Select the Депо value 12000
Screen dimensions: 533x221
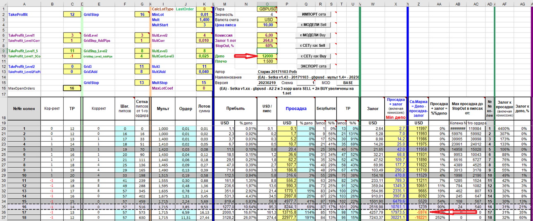coord(267,56)
